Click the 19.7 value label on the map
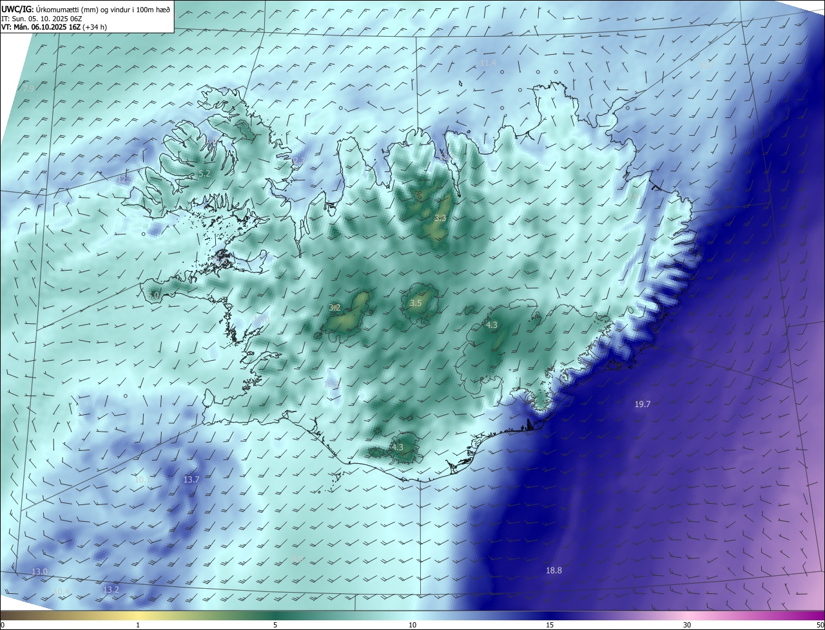 coord(643,405)
